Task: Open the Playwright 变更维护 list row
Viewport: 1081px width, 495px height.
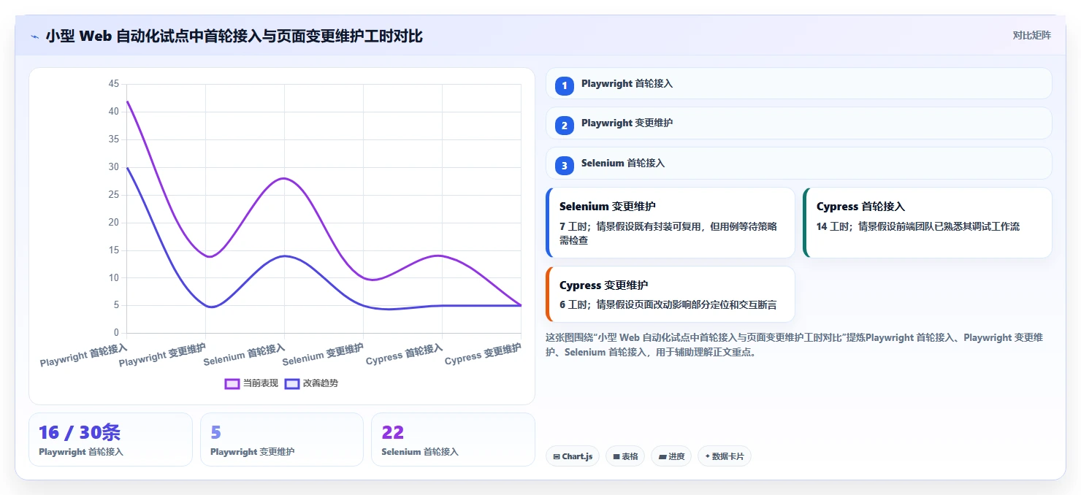Action: coord(798,123)
